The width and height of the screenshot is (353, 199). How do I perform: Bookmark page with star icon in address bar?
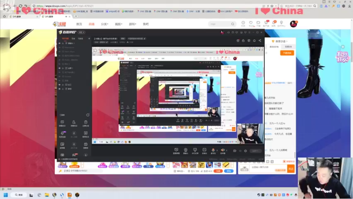(x=272, y=6)
